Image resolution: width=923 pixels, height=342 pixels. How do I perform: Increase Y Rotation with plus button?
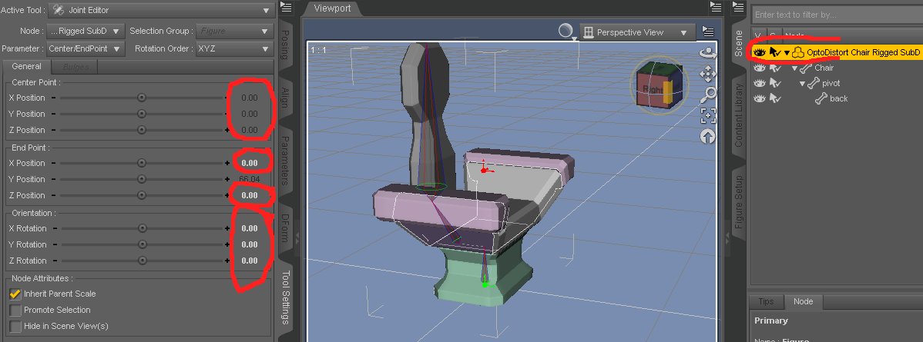(x=227, y=244)
